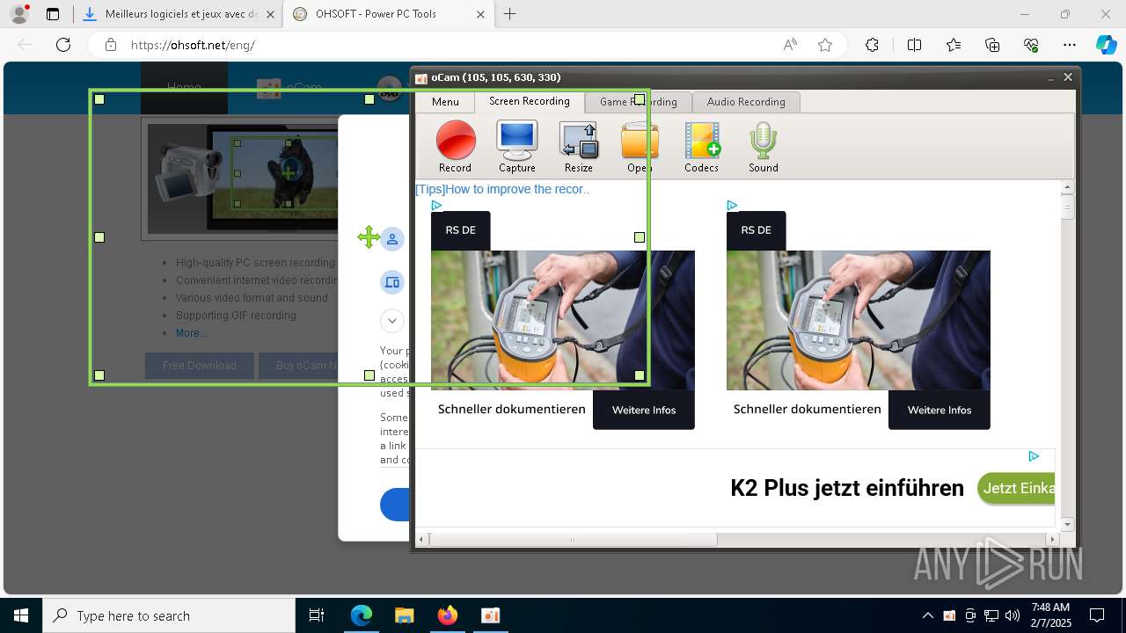Open the Edge profile icon
The width and height of the screenshot is (1126, 633).
coord(19,14)
